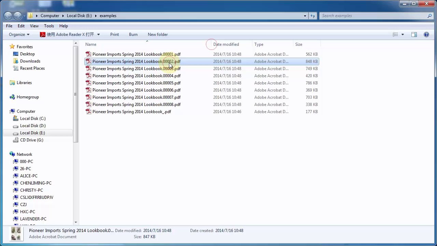Screen dimensions: 437x246
Task: Click the sidebar scroll down arrow
Action: tap(76, 222)
